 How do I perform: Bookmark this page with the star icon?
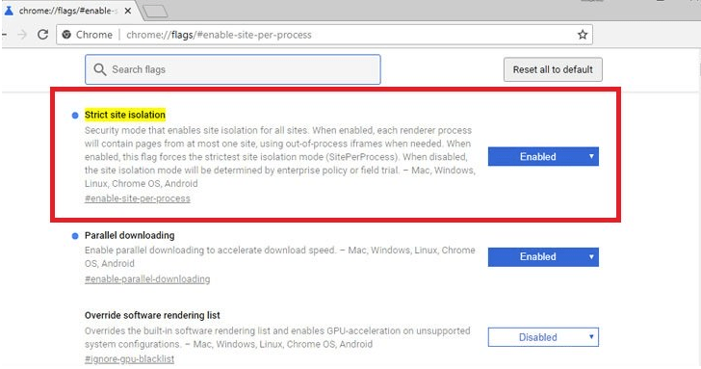click(582, 35)
